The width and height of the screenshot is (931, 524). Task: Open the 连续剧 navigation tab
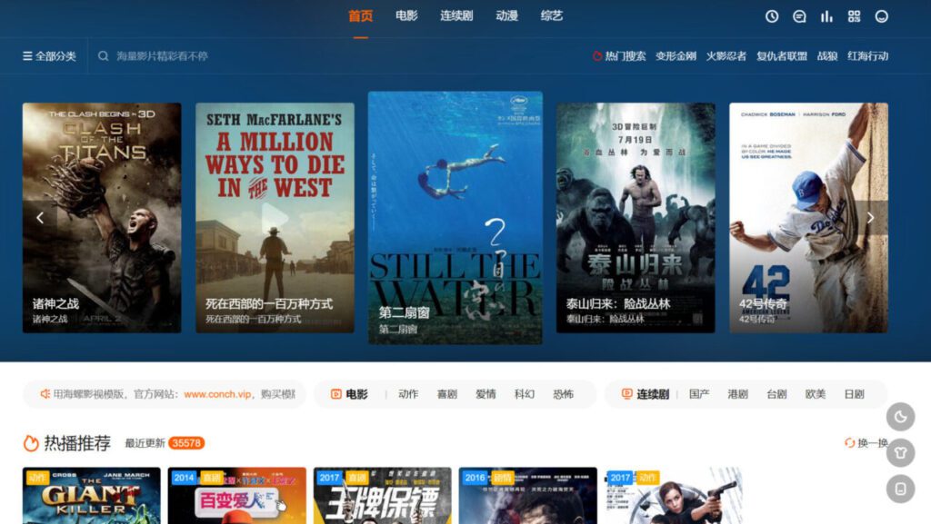[456, 16]
